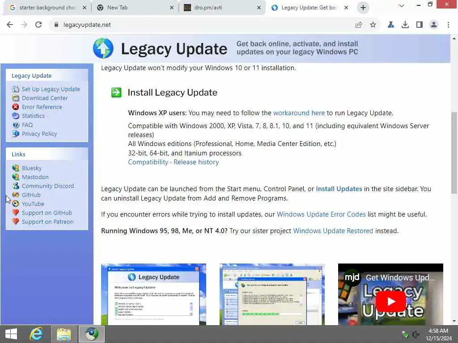This screenshot has width=458, height=343.
Task: Open the Community Discord link text
Action: point(48,186)
